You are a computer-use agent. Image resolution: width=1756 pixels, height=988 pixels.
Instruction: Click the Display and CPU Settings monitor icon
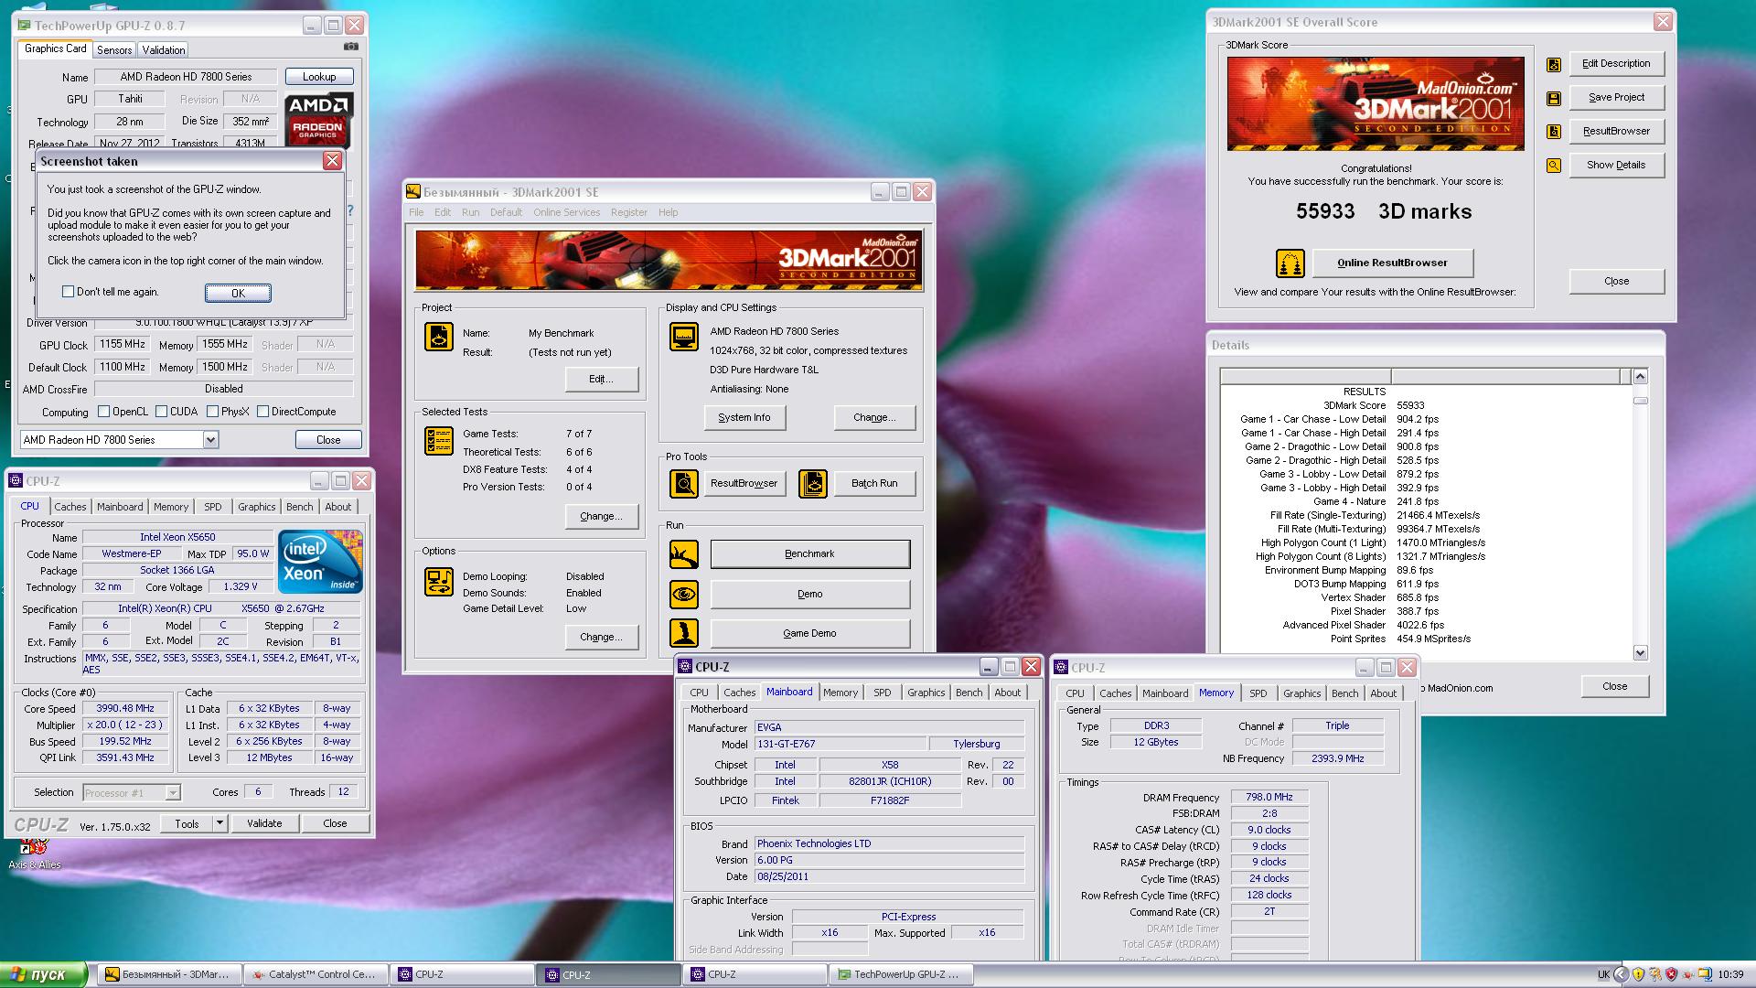pyautogui.click(x=684, y=337)
